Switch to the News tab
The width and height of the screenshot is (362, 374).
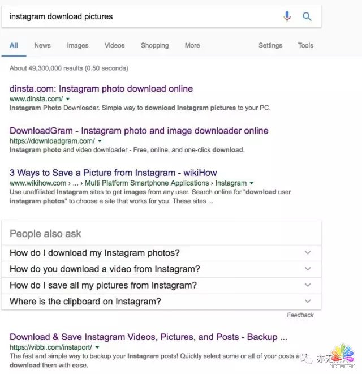click(42, 45)
